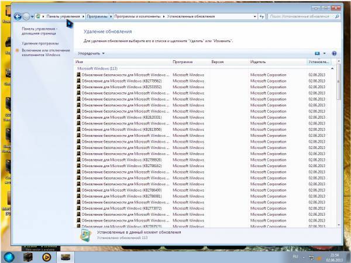Click the icon of update KB2798162
Screen dimensions: 351x263
(78, 166)
